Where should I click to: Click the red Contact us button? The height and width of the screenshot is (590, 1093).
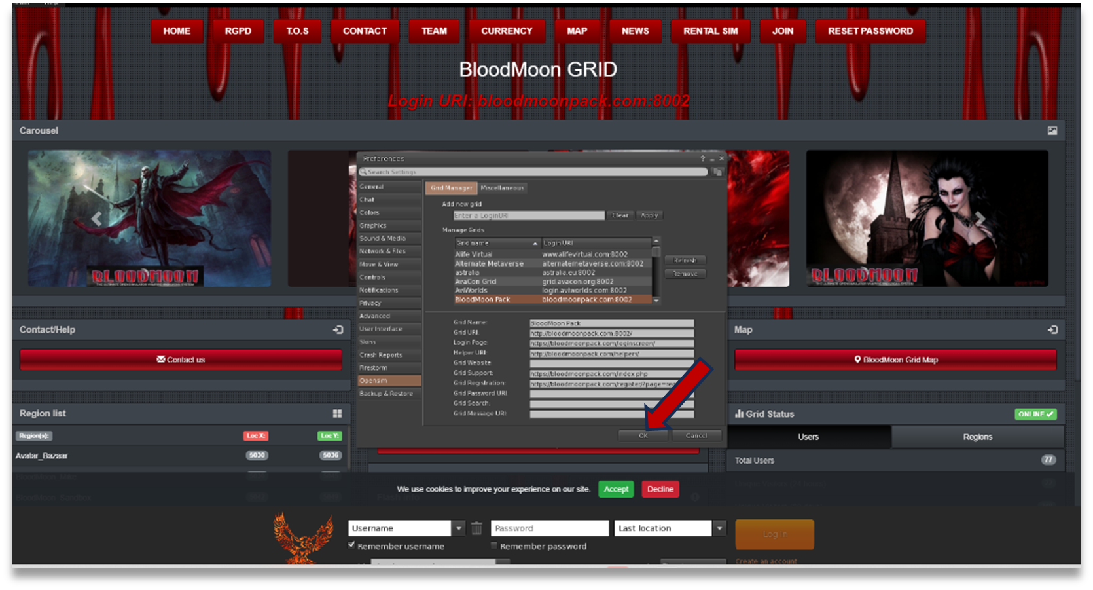point(181,360)
